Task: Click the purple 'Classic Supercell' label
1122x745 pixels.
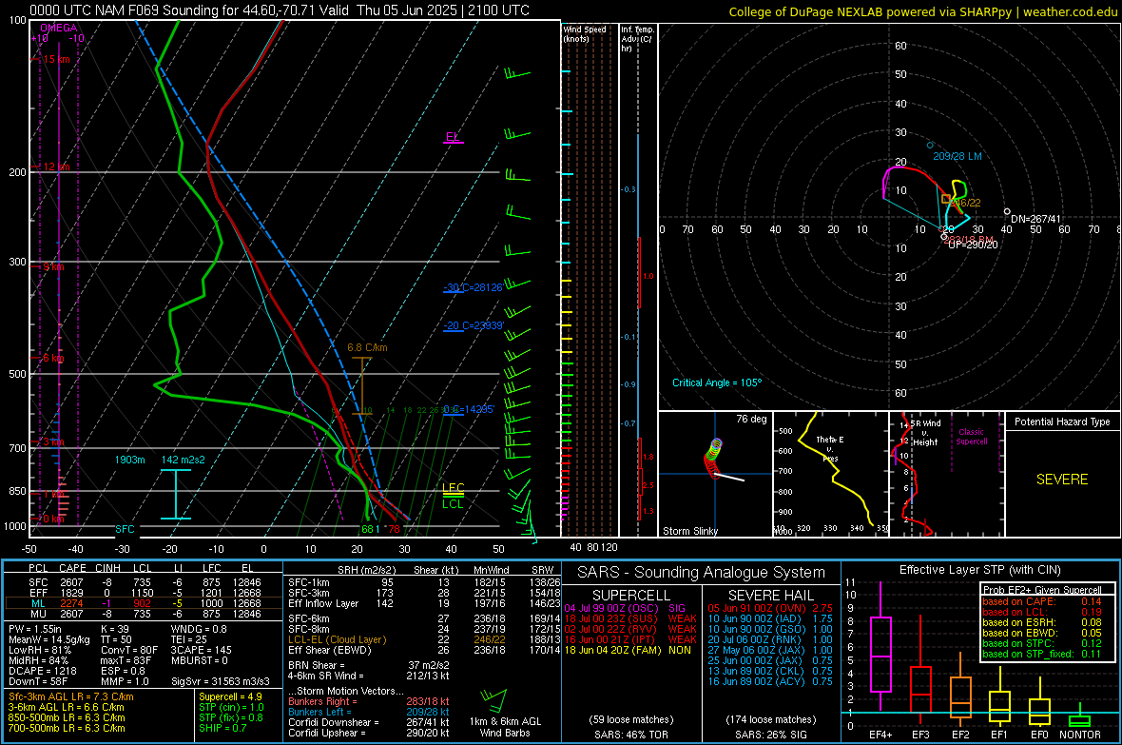Action: click(x=971, y=437)
